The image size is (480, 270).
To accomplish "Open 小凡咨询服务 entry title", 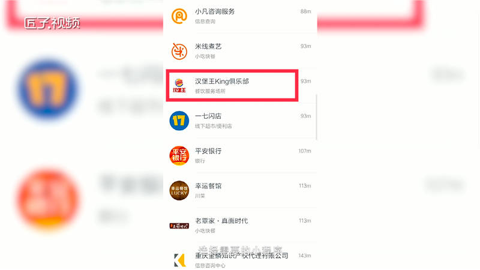I will click(x=215, y=11).
